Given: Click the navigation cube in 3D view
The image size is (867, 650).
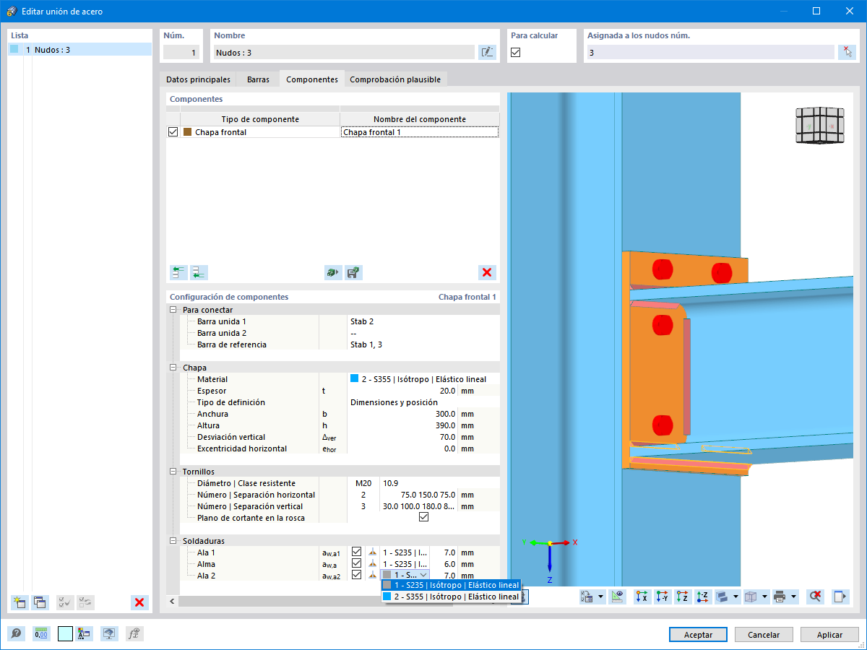Looking at the screenshot, I should point(820,126).
